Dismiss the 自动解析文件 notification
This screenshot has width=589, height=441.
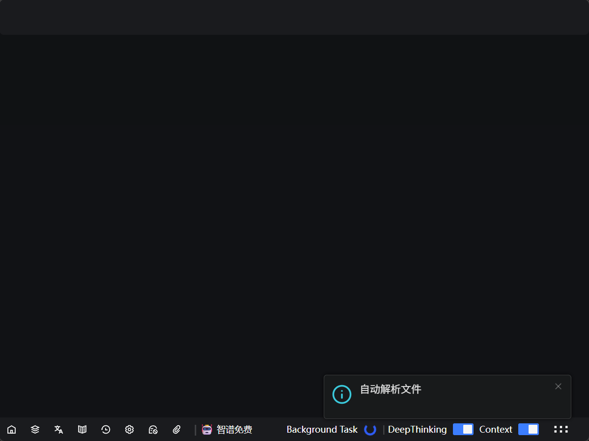click(x=558, y=387)
